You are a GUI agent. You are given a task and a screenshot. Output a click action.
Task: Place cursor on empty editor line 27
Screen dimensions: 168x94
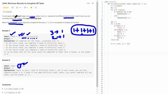pos(136,54)
